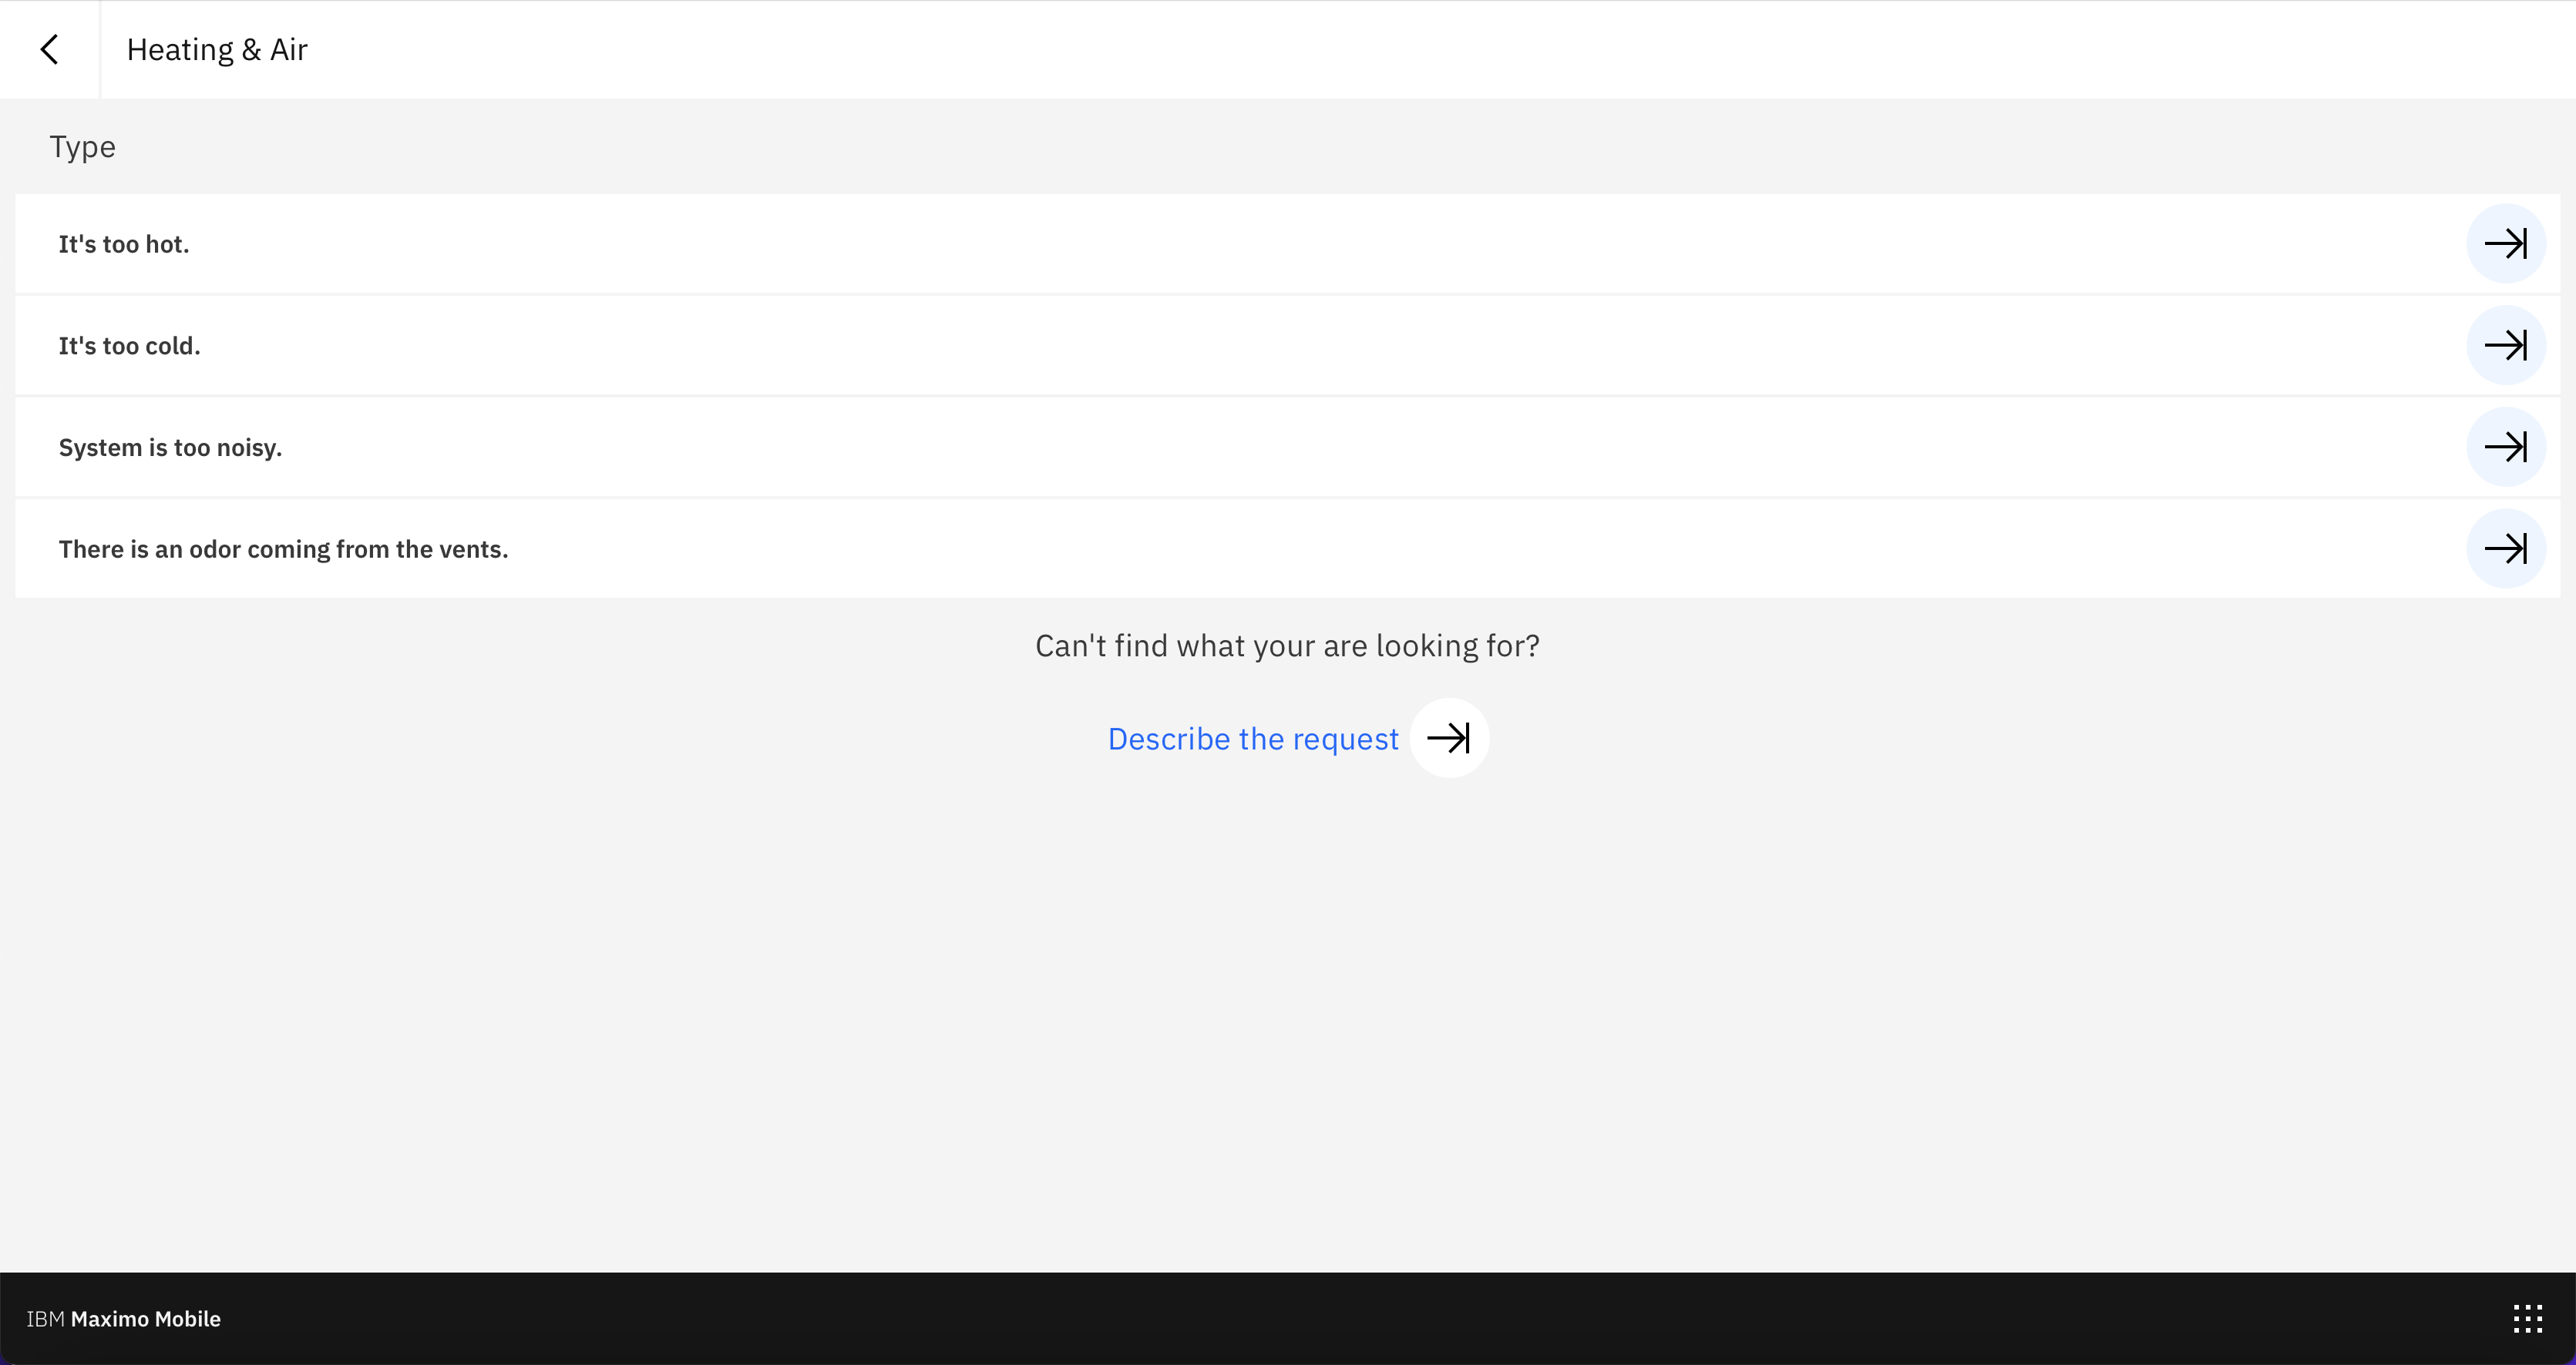This screenshot has width=2576, height=1365.
Task: Select "It's too hot." list item
Action: pos(124,245)
